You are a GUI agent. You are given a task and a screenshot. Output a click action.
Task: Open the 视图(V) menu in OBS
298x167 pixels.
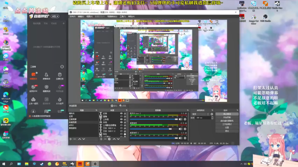89,17
